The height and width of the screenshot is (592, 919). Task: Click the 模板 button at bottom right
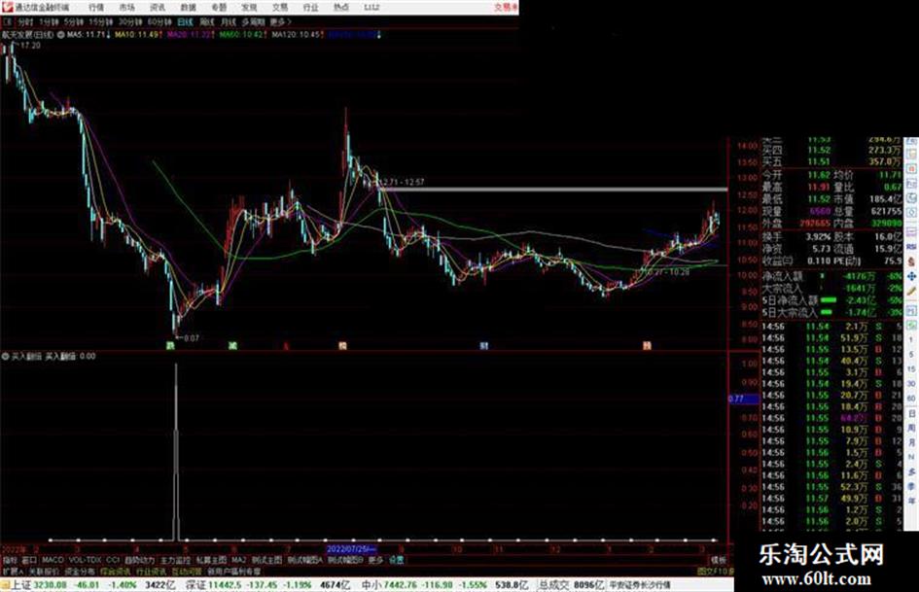(x=719, y=560)
